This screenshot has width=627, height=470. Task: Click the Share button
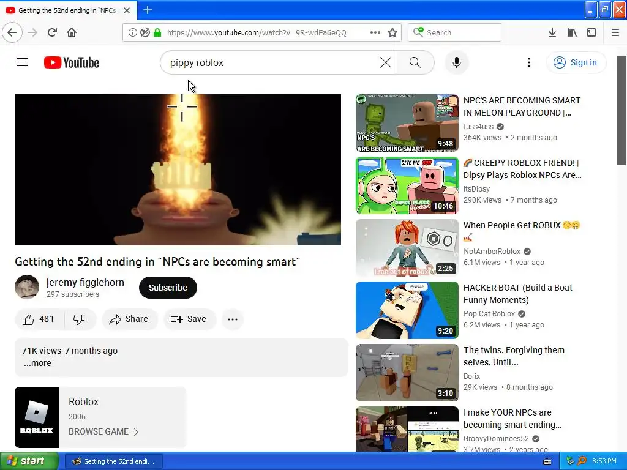pos(130,319)
